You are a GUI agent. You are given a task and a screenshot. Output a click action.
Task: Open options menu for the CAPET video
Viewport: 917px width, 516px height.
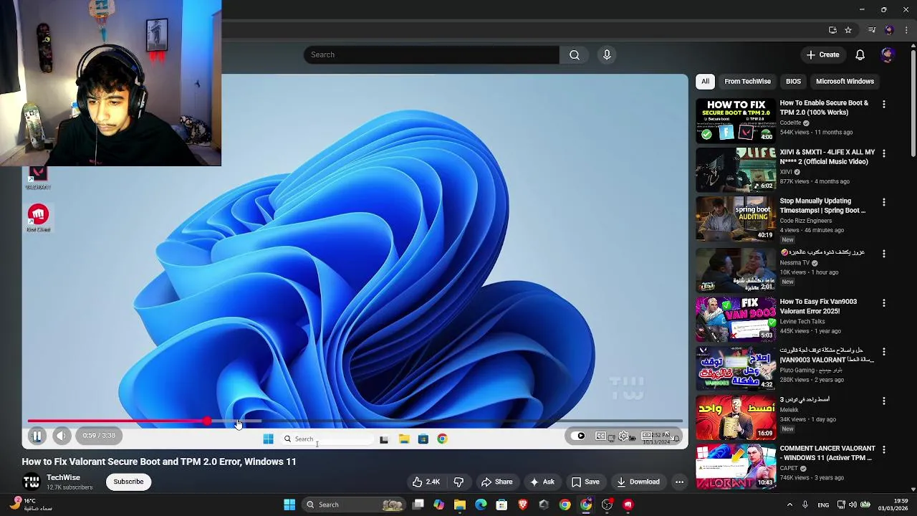883,449
